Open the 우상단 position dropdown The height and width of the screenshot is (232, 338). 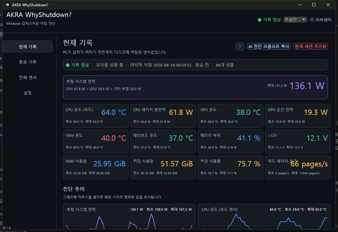tap(295, 19)
